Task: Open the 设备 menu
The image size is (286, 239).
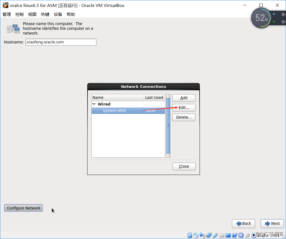Action: (x=58, y=14)
